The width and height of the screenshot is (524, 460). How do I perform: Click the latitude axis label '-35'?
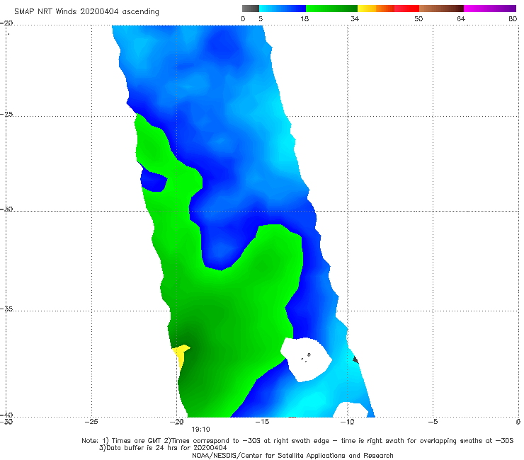click(x=6, y=309)
